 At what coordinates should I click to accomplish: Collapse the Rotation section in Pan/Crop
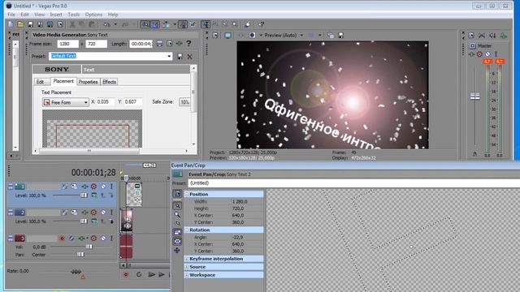[187, 230]
